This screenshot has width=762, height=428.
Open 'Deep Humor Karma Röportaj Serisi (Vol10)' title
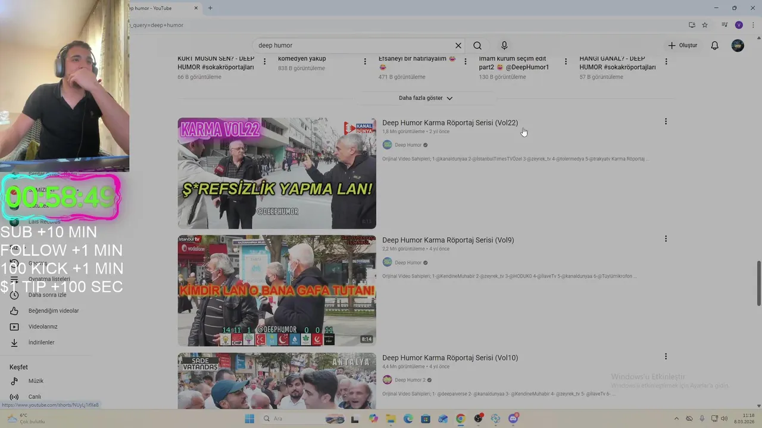pos(450,358)
